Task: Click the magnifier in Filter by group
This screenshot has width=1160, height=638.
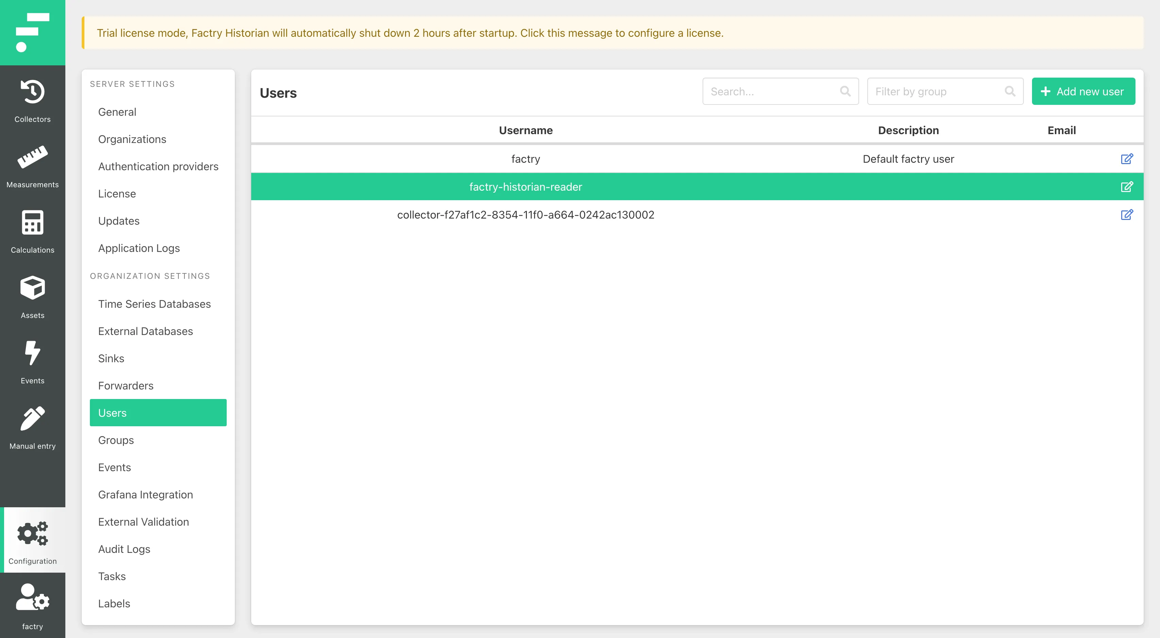Action: coord(1010,92)
